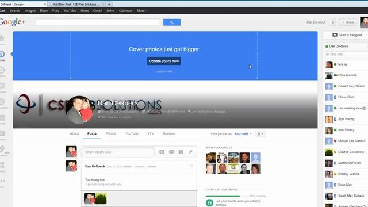Image resolution: width=368 pixels, height=207 pixels.
Task: Click the user avatar at top right corner
Action: 364,22
